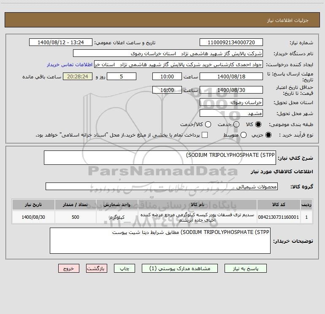Click the price validity date 1400/08/30 field
The width and height of the screenshot is (325, 314).
pyautogui.click(x=231, y=90)
